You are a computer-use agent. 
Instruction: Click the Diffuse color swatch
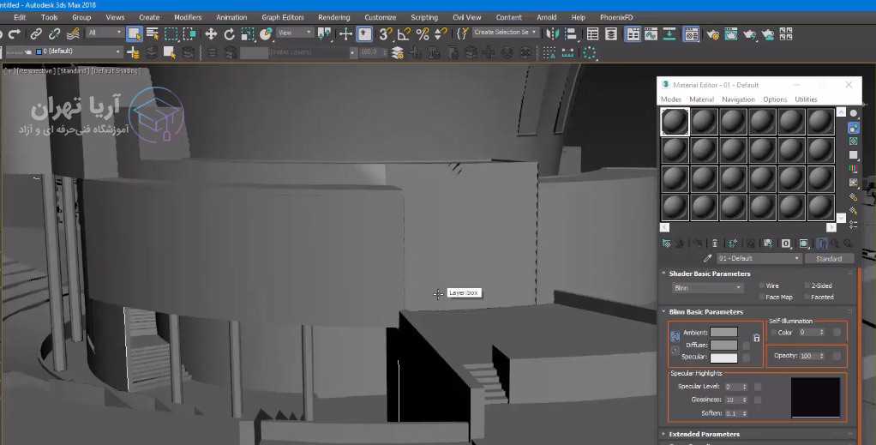pos(723,345)
